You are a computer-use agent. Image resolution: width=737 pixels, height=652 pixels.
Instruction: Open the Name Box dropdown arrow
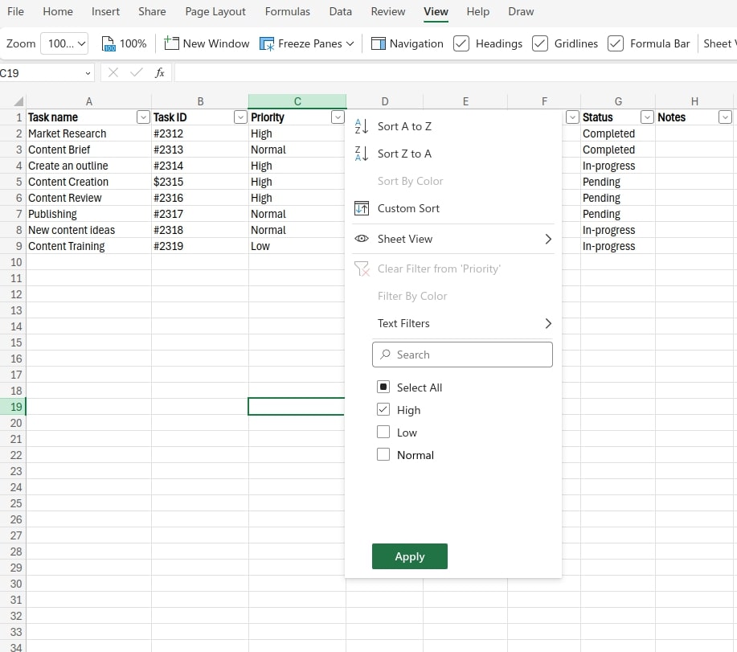tap(88, 73)
